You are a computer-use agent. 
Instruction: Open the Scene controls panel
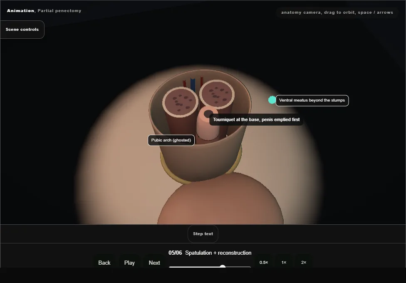(22, 30)
